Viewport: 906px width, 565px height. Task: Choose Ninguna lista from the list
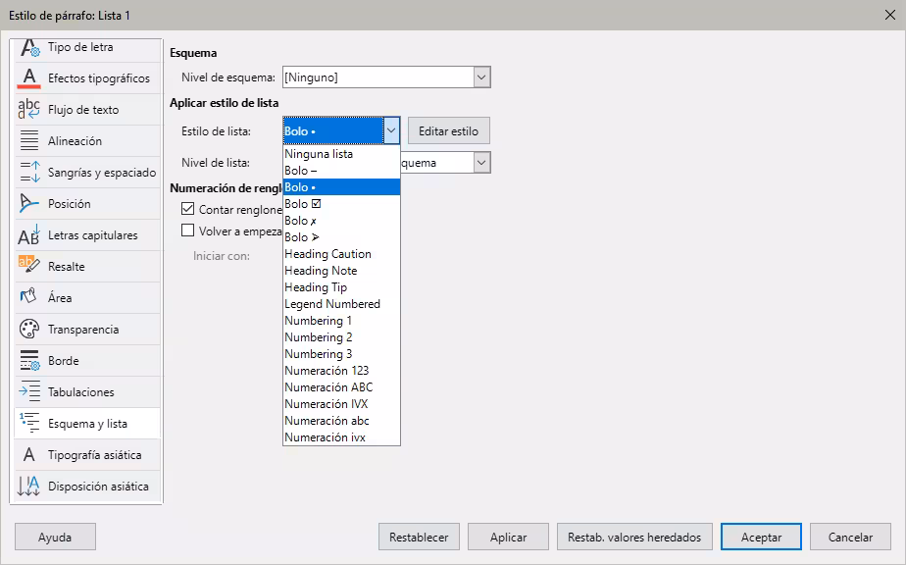[341, 154]
